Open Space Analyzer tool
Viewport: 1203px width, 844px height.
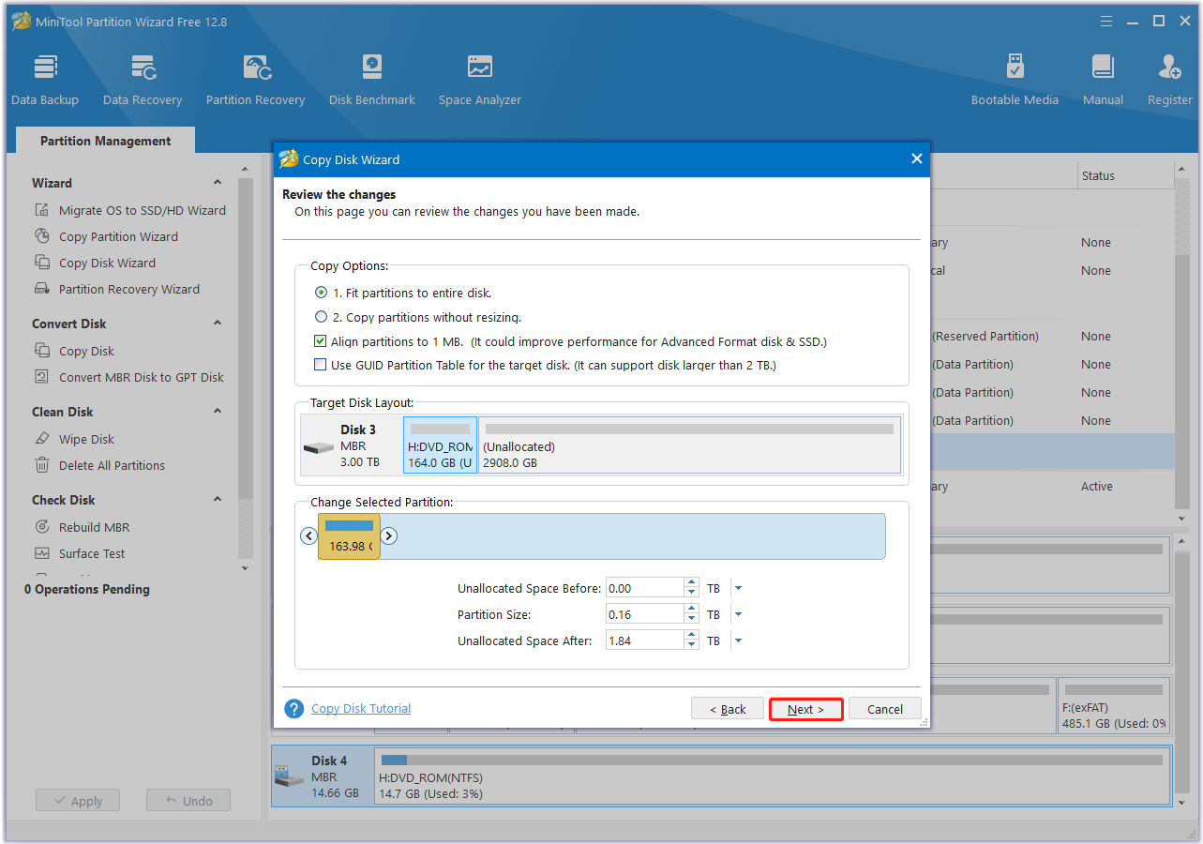pyautogui.click(x=480, y=80)
